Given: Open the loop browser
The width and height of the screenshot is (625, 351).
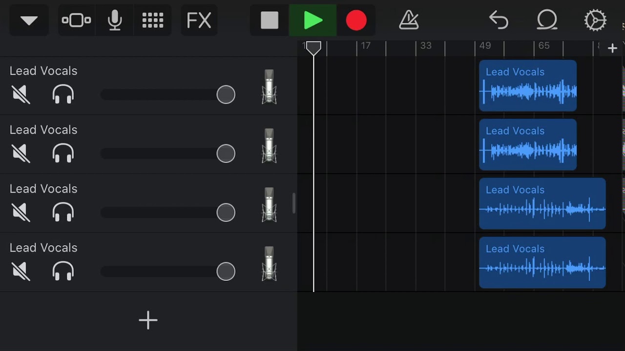Looking at the screenshot, I should (x=547, y=20).
